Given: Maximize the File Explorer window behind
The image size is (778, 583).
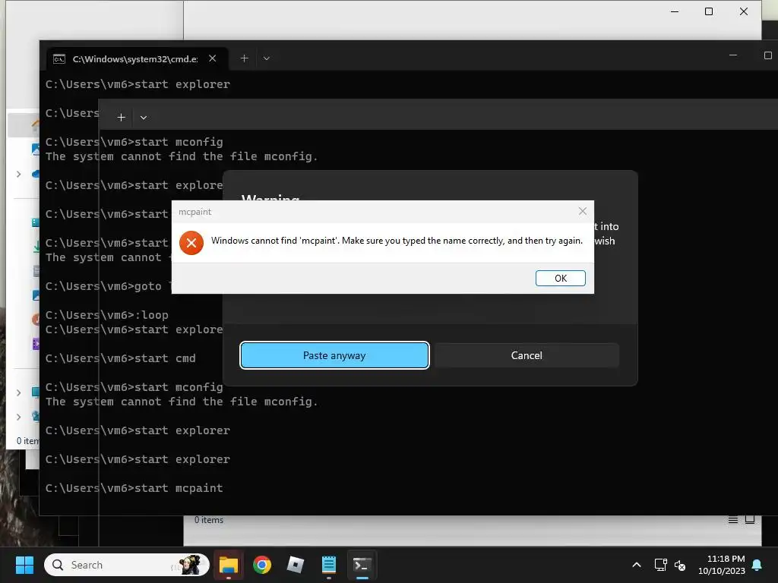Looking at the screenshot, I should click(709, 11).
